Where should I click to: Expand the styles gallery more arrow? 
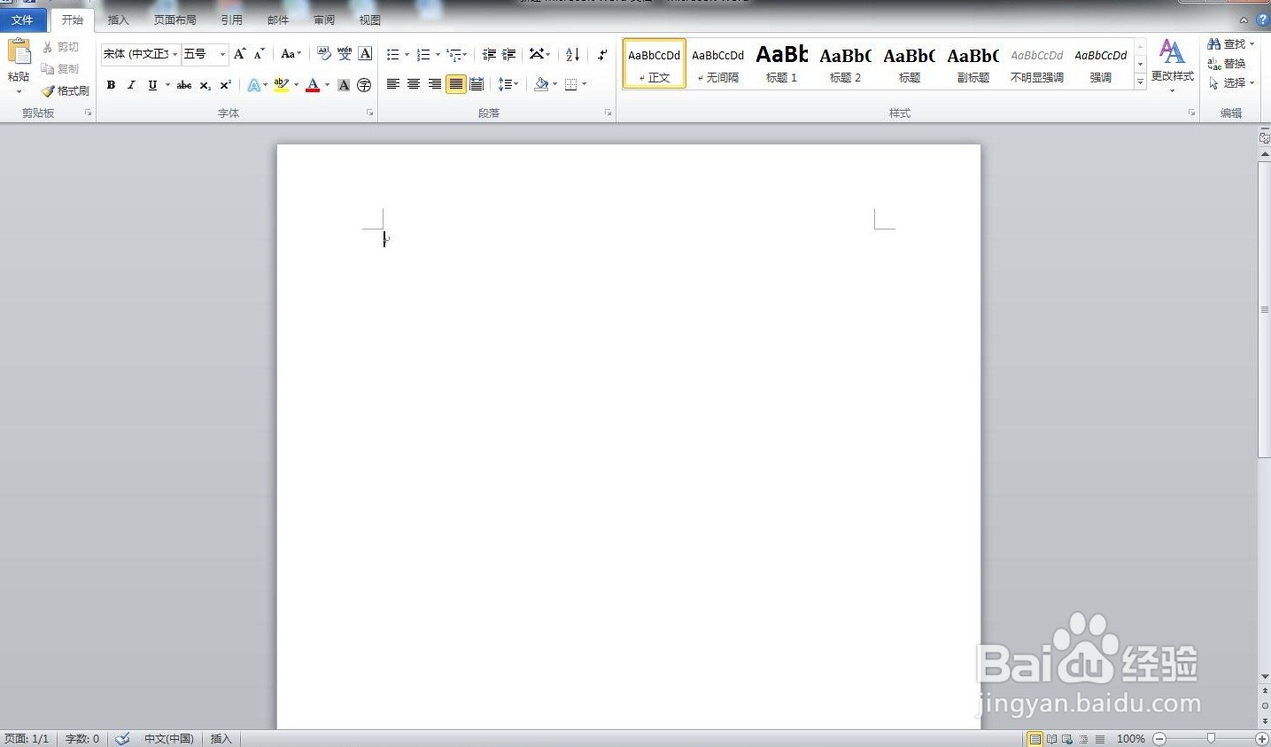1140,82
